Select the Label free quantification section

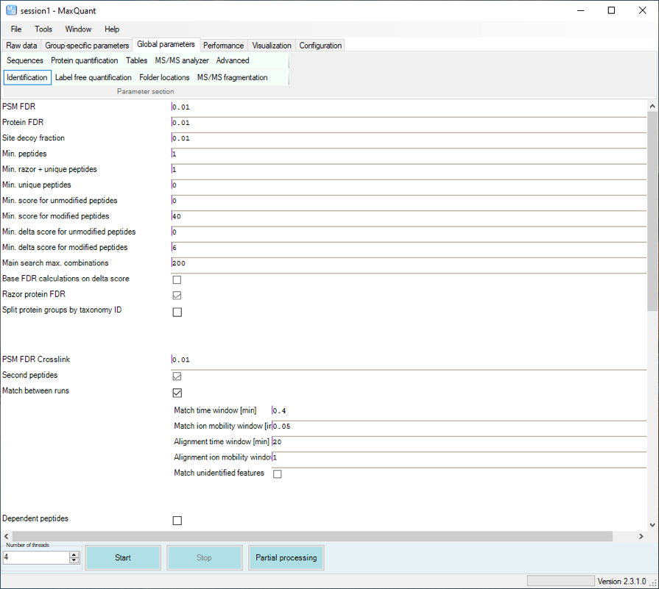pyautogui.click(x=93, y=77)
